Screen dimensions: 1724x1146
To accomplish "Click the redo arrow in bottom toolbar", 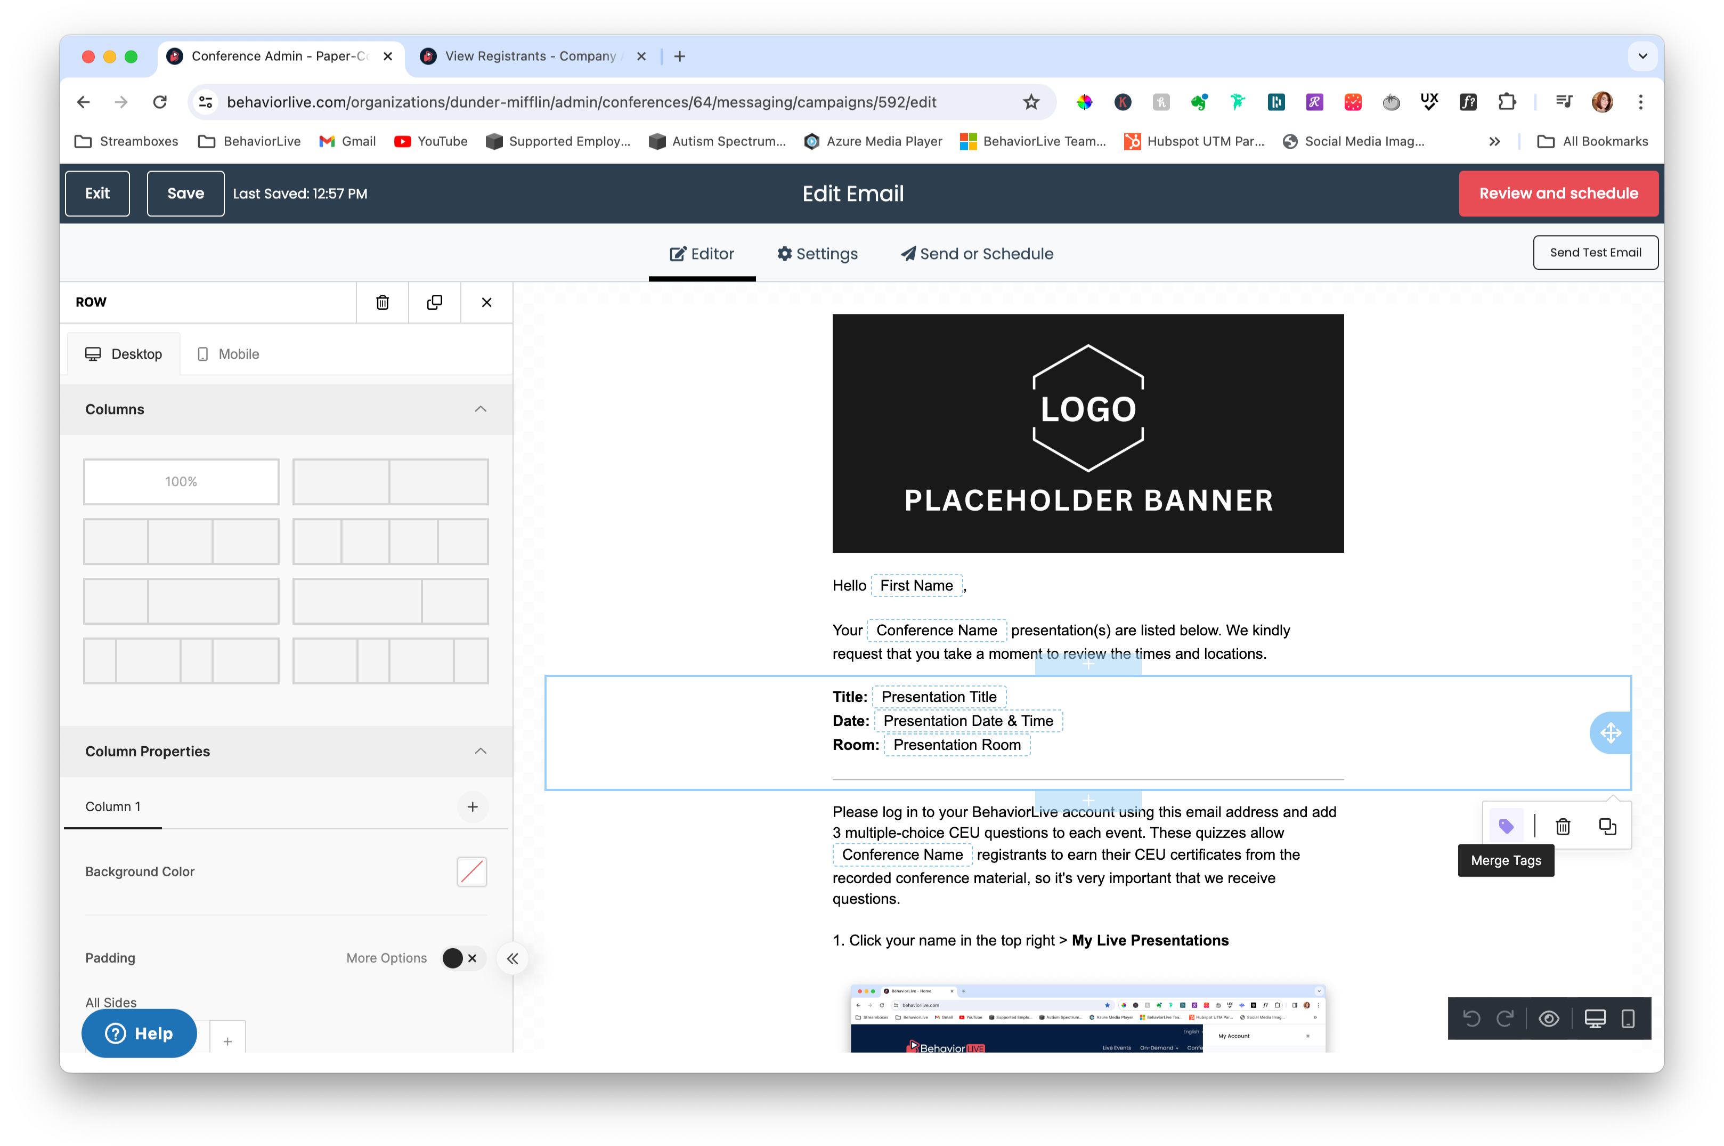I will [1505, 1018].
